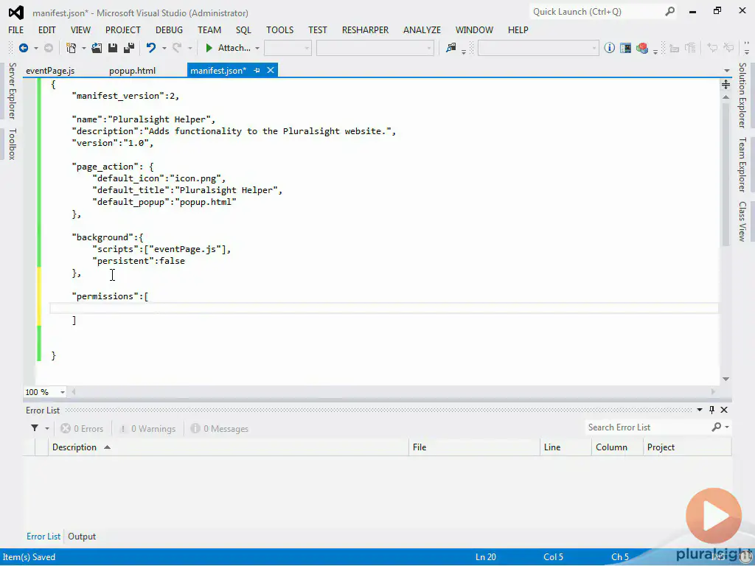Pin the manifest.json tab

click(x=257, y=70)
